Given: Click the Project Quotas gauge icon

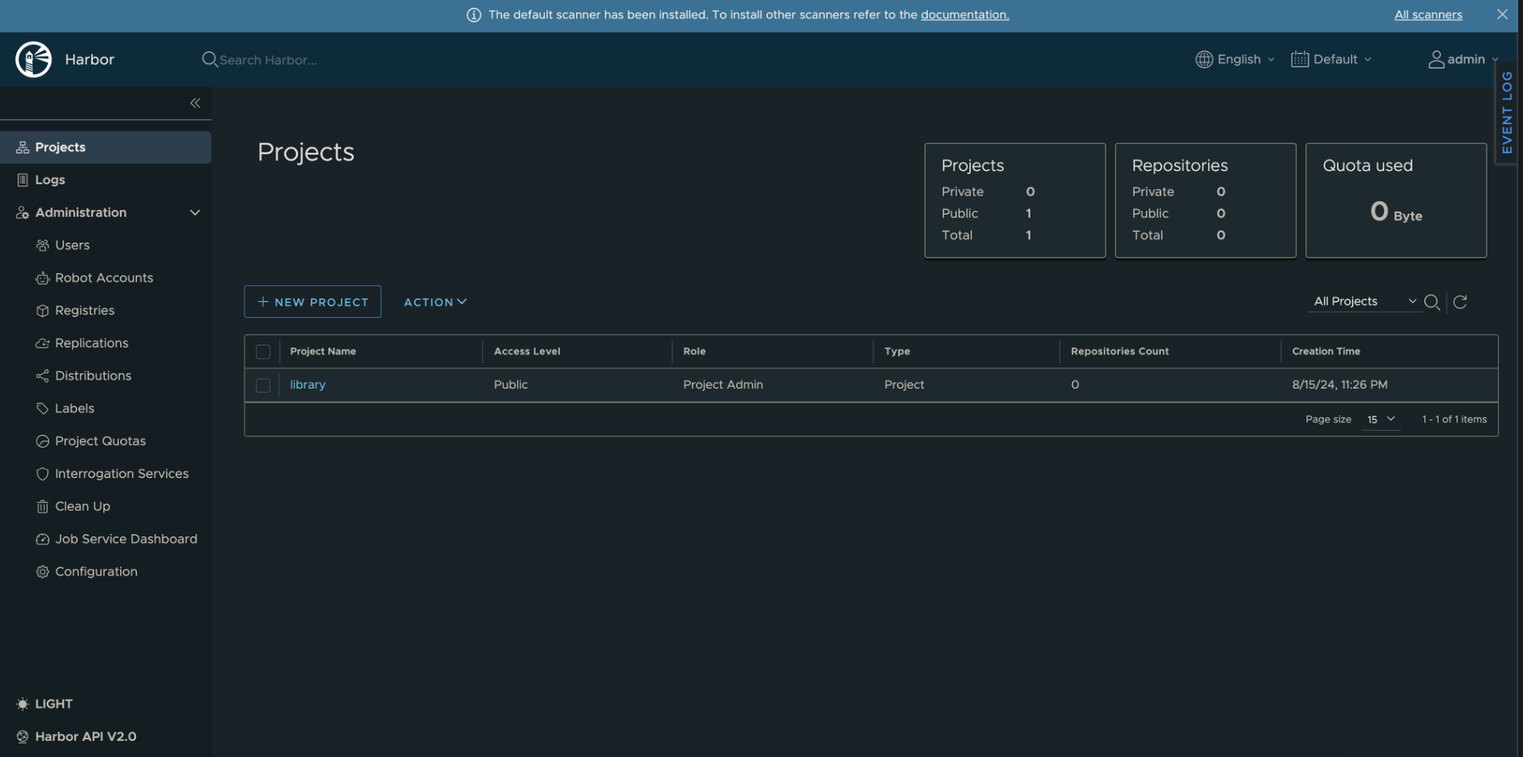Looking at the screenshot, I should point(43,442).
